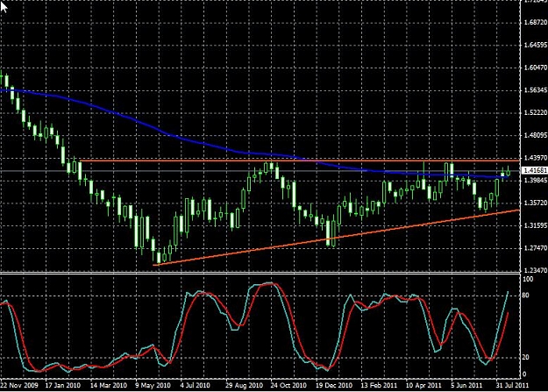The image size is (548, 392).
Task: Click the 1.56345 price axis label
Action: coord(536,89)
